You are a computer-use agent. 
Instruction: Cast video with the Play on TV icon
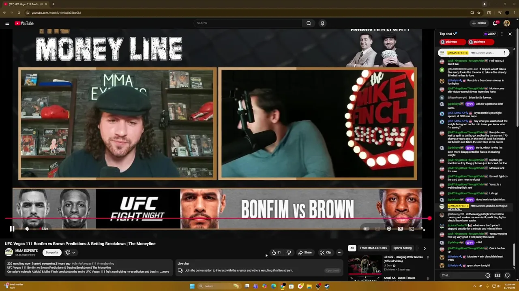pos(412,229)
